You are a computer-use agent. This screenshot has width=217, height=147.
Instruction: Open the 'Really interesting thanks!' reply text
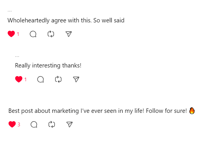tap(48, 65)
